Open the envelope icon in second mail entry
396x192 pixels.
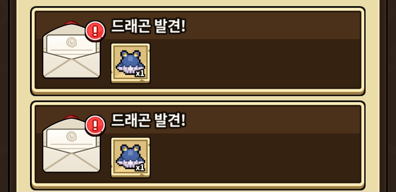[71, 145]
